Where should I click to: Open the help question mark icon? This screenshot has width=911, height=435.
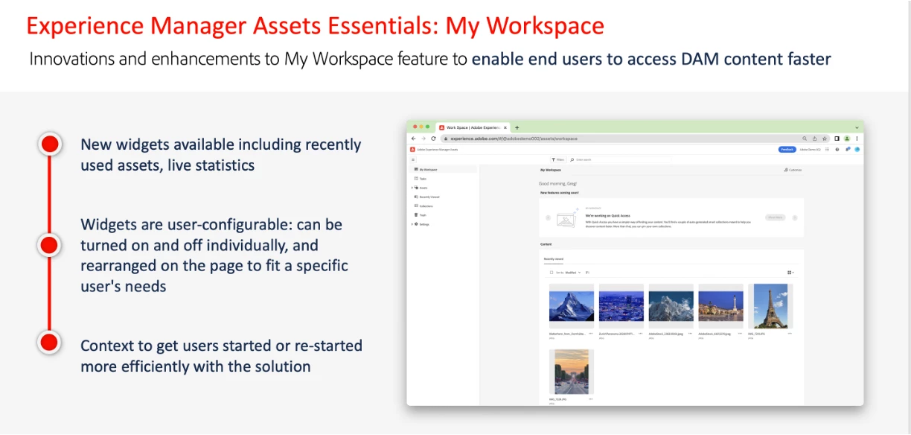838,150
